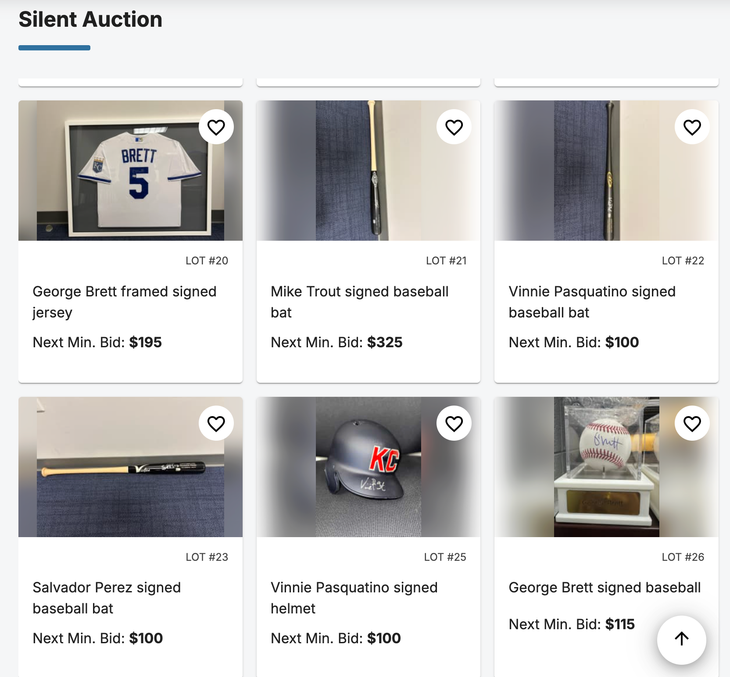
Task: Favorite the George Brett framed jersey
Action: (216, 127)
